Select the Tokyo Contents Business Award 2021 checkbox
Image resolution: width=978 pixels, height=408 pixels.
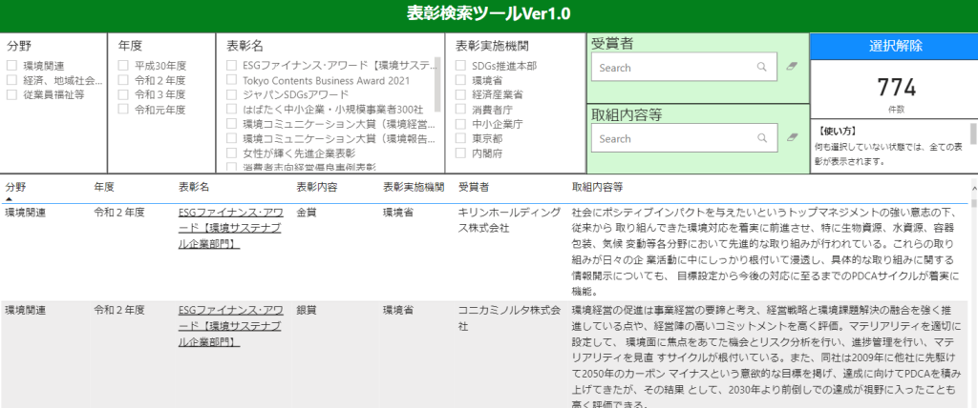click(x=232, y=80)
